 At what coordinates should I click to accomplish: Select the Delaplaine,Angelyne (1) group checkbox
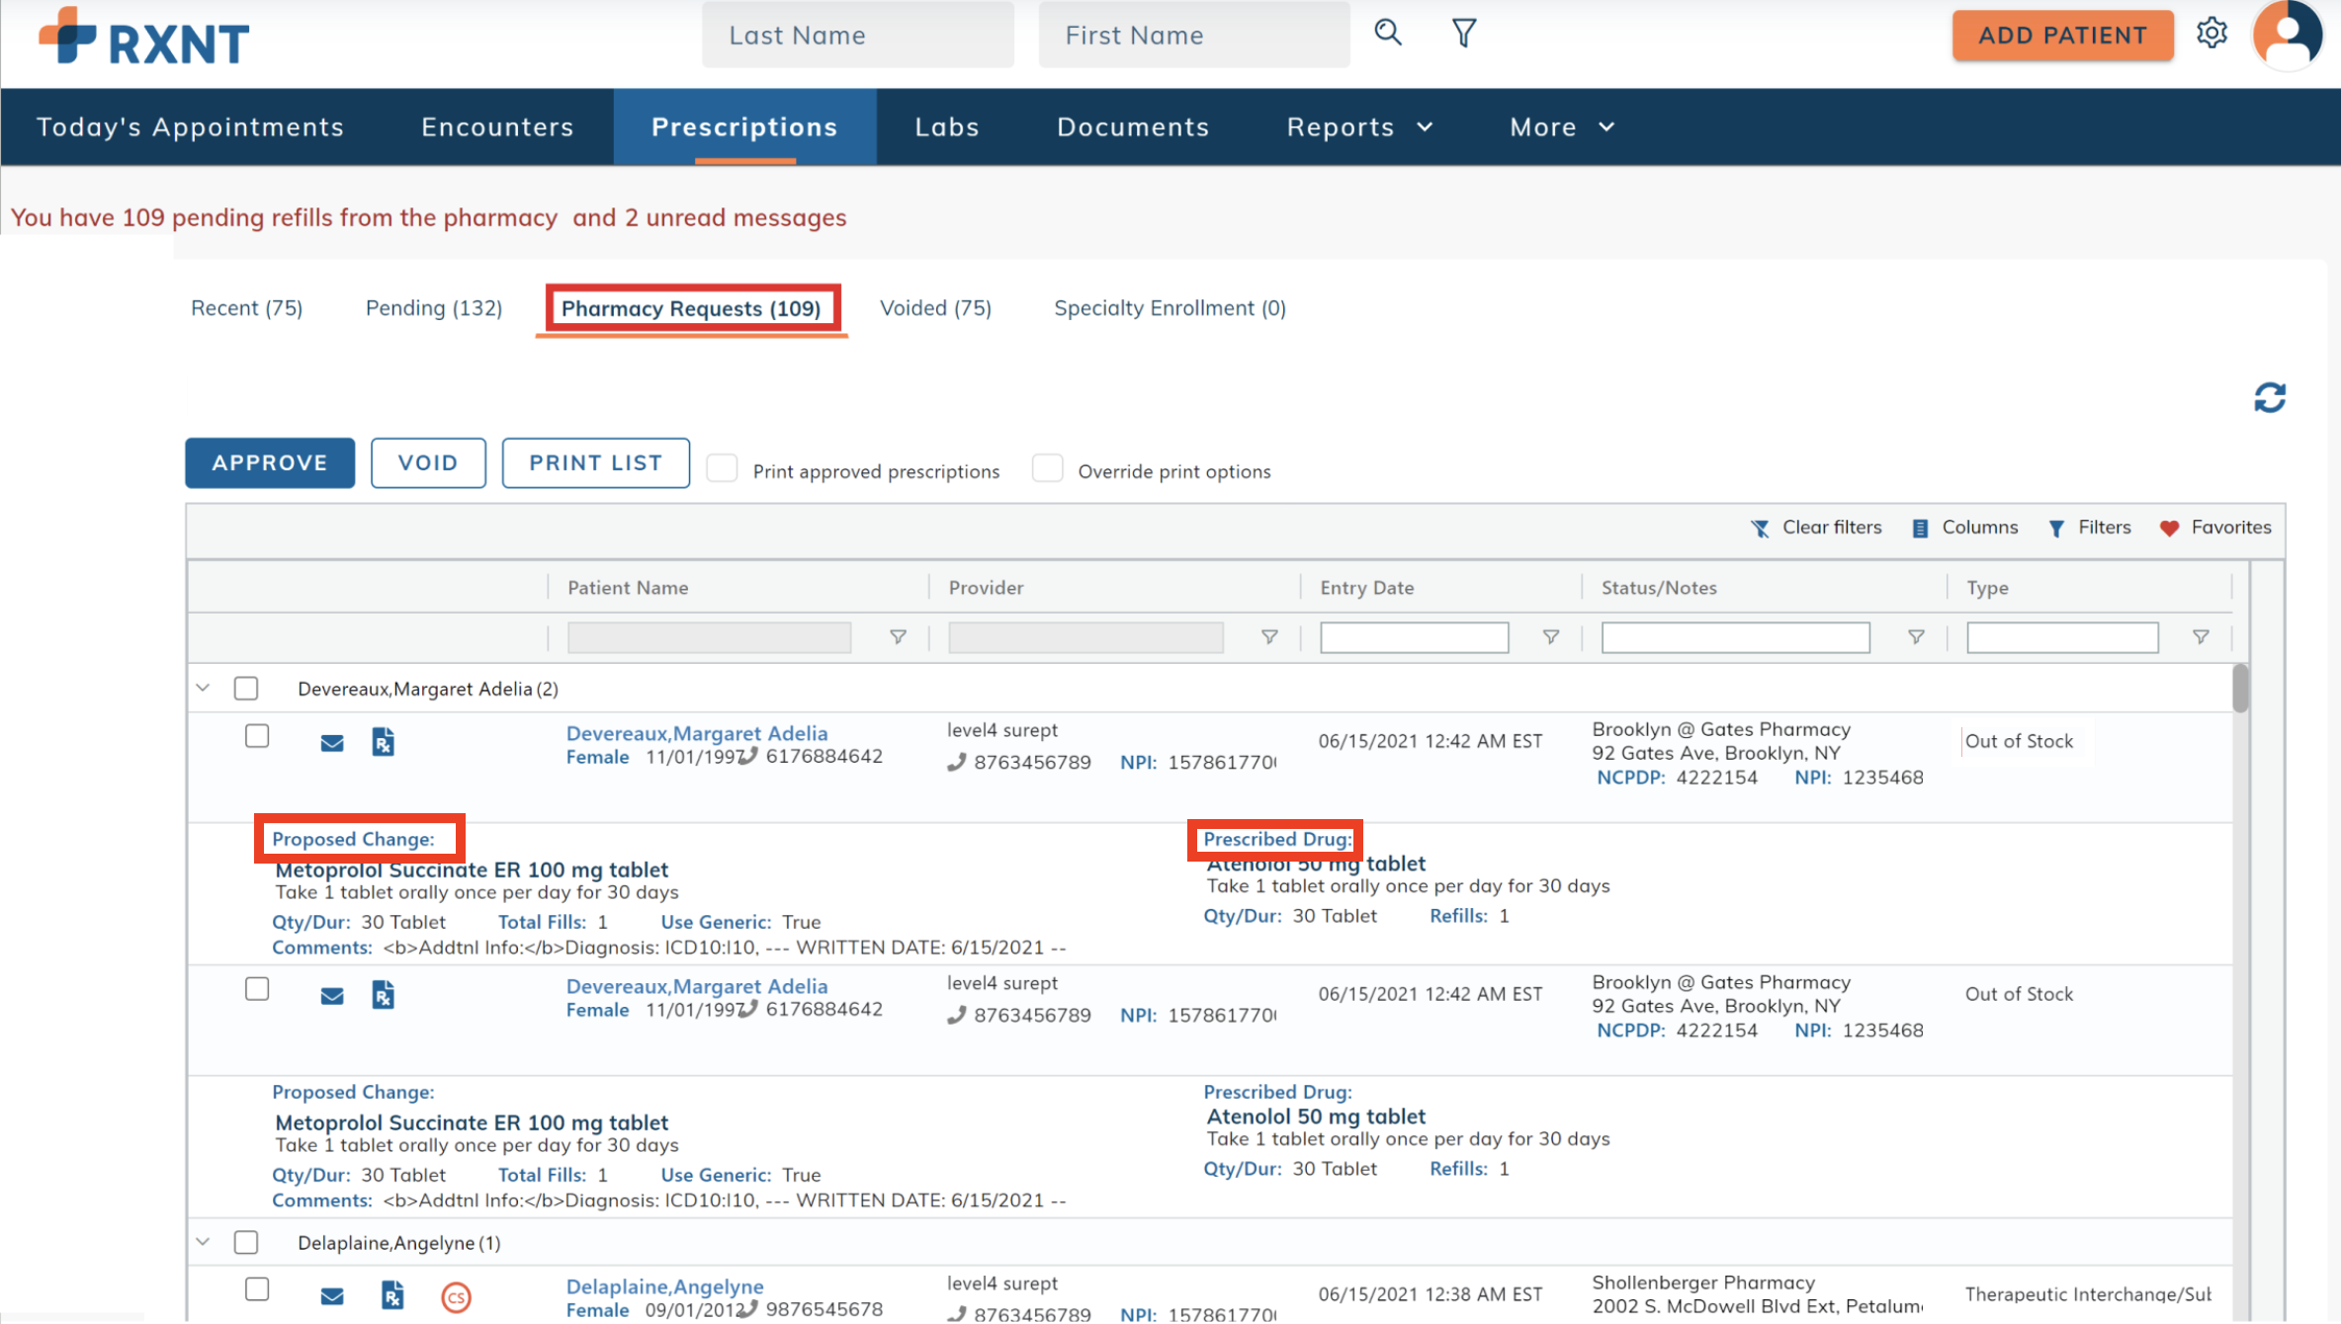[246, 1243]
